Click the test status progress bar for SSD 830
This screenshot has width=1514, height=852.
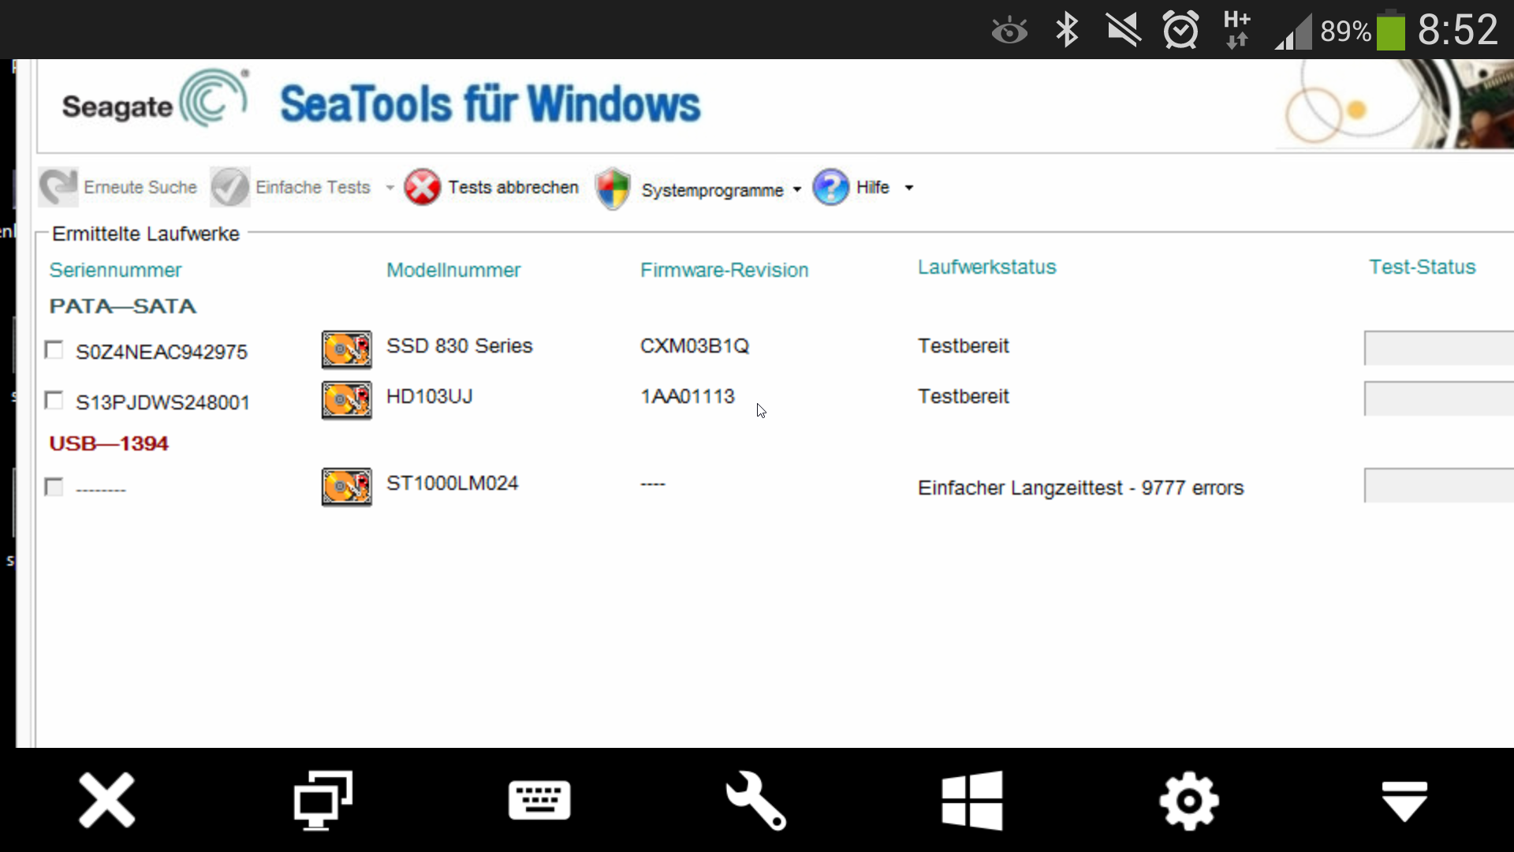[1438, 348]
